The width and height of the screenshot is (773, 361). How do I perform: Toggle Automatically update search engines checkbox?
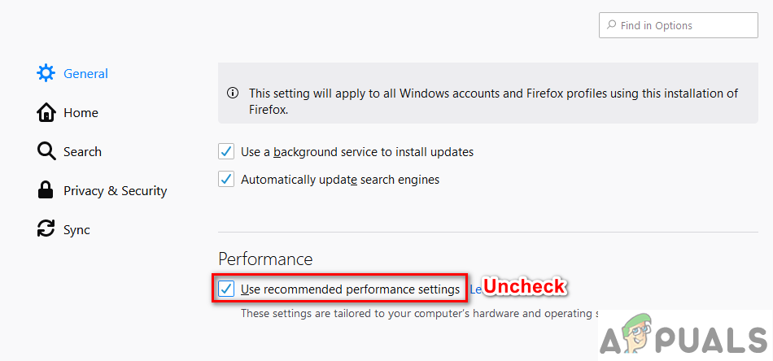[x=226, y=179]
